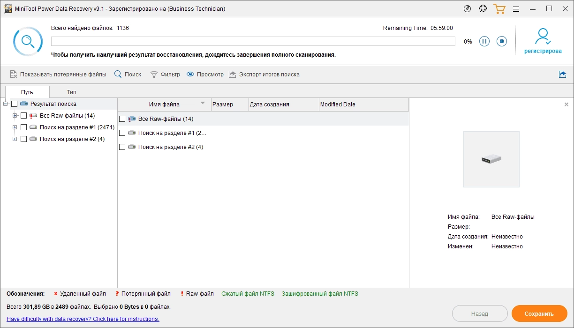Open the Фильтр filter tool

click(165, 75)
